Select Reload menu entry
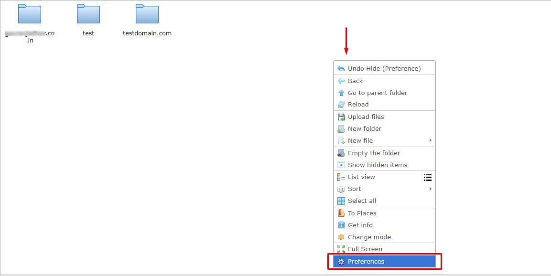 pos(384,105)
